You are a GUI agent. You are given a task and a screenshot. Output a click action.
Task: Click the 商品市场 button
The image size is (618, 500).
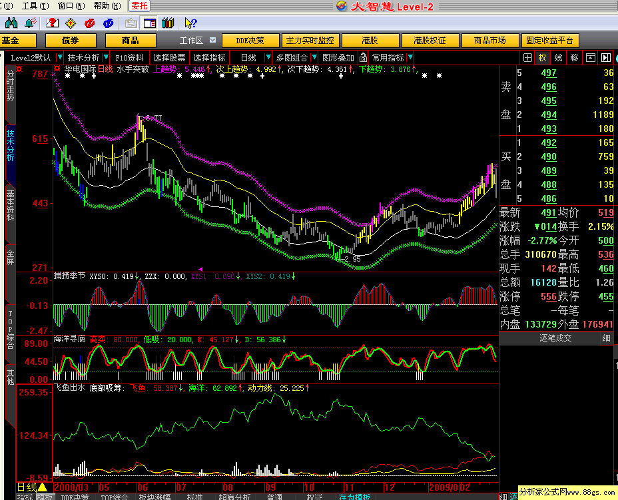tap(490, 41)
